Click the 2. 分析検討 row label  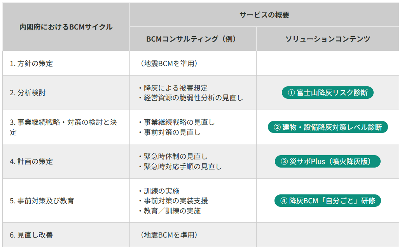click(28, 93)
